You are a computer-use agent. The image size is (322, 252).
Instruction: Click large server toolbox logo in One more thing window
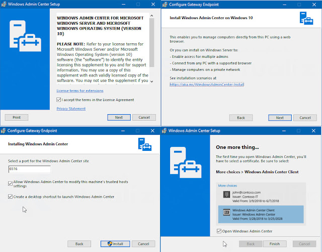[x=186, y=162]
